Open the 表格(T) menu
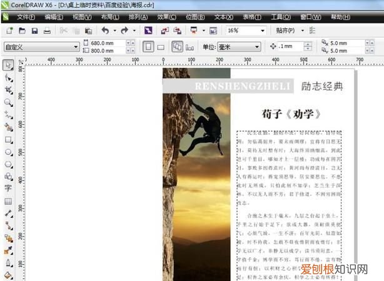Viewport: 384px width, 281px height. 252,17
